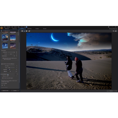Click the first view mode toolbar icon
118x118 pixels.
(x=22, y=31)
